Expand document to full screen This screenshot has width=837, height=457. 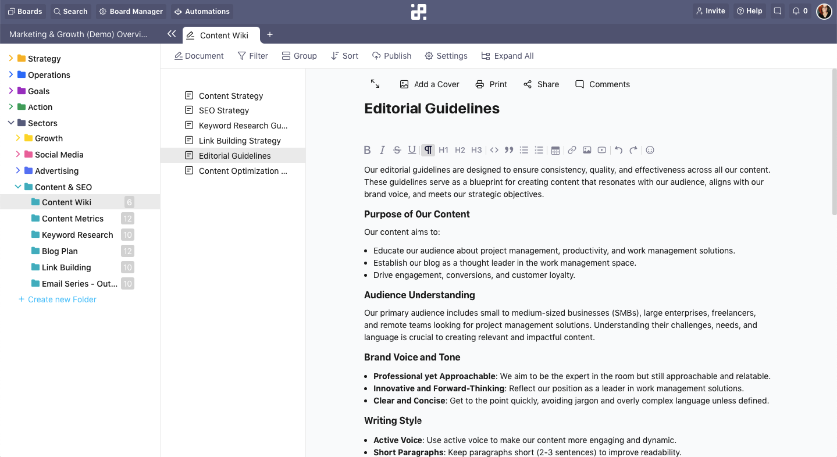click(x=375, y=84)
